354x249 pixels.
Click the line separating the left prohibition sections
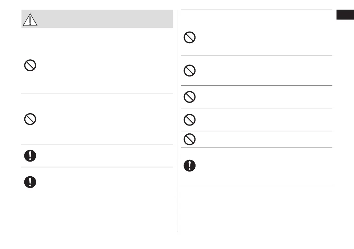(97, 94)
